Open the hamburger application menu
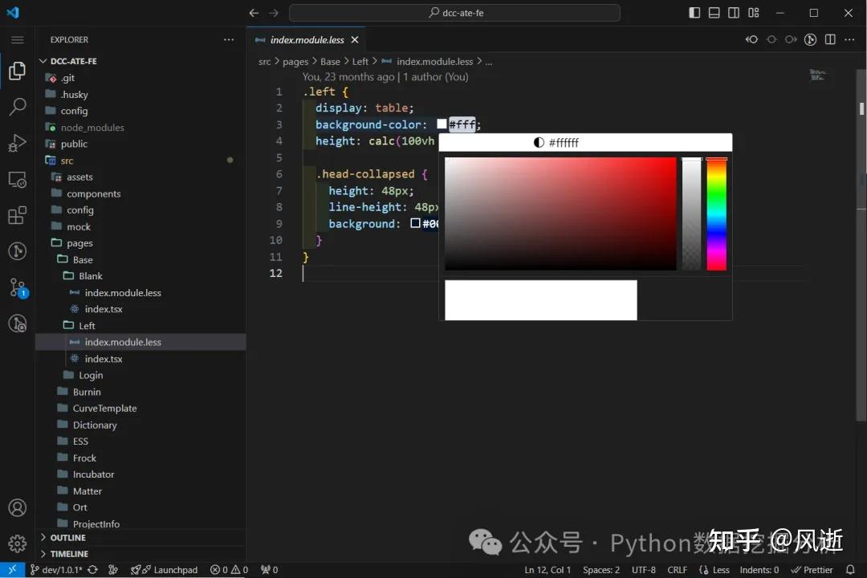867x578 pixels. tap(17, 40)
